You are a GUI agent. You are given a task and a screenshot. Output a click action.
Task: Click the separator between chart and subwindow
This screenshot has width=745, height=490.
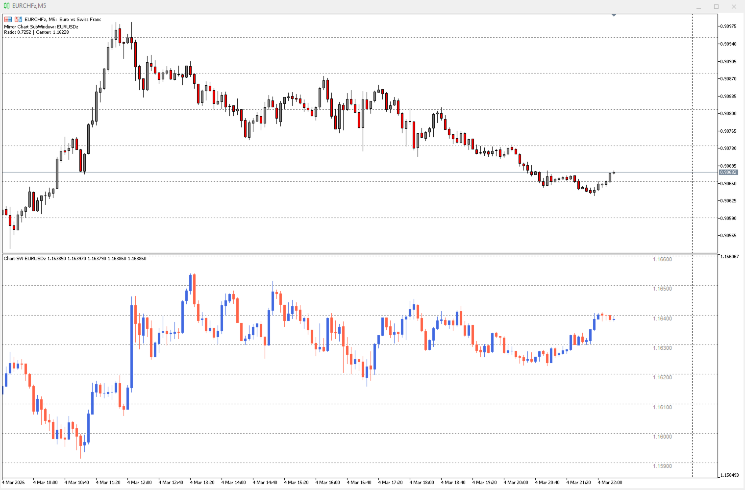click(360, 253)
